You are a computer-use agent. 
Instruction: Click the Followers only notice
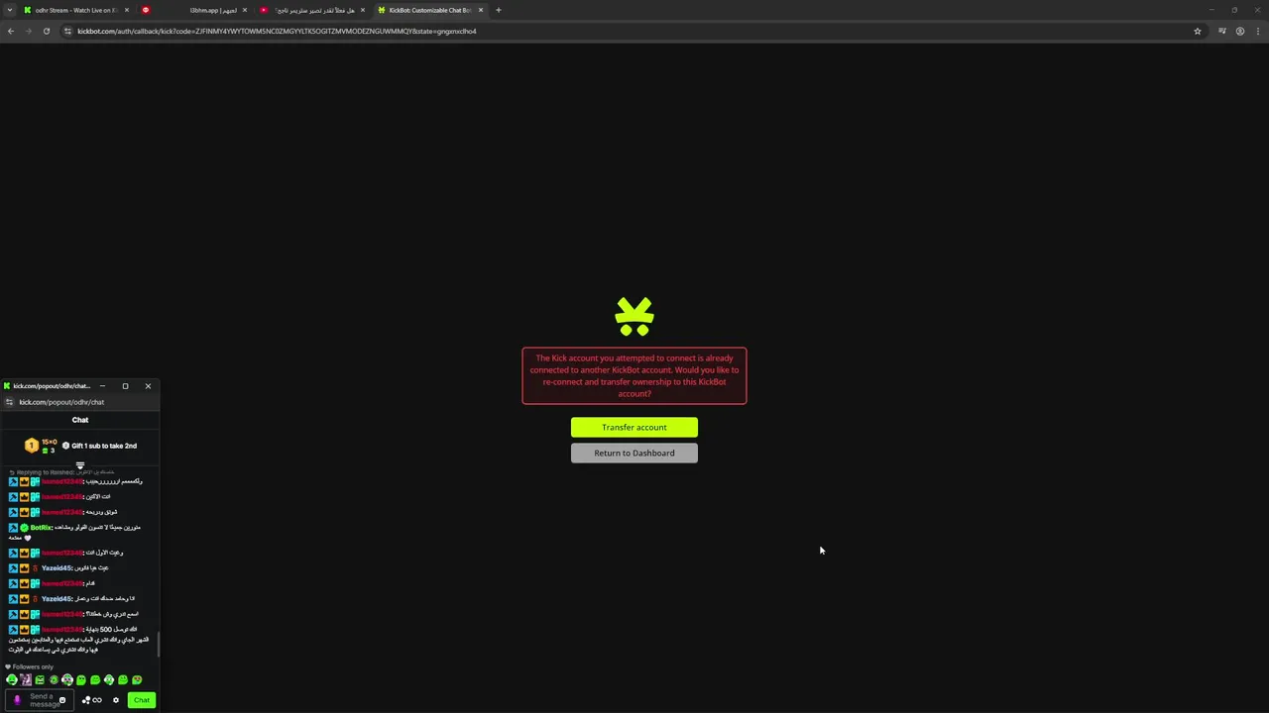tap(30, 666)
